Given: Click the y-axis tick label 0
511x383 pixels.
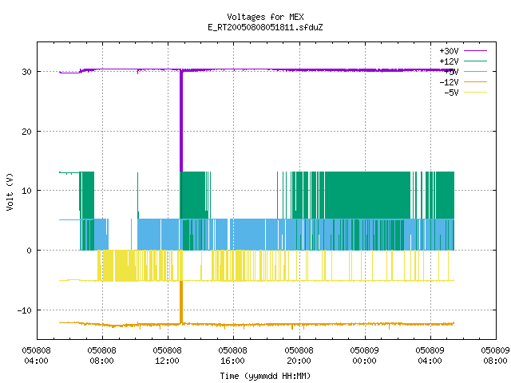Looking at the screenshot, I should (30, 251).
